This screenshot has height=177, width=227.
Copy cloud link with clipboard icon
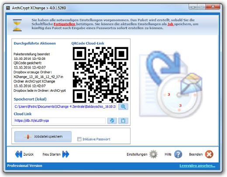(123, 121)
